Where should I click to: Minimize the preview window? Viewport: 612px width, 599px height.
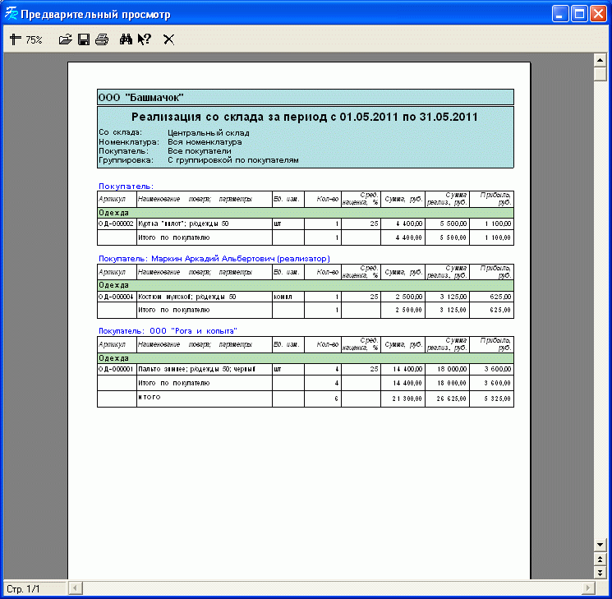pyautogui.click(x=560, y=14)
